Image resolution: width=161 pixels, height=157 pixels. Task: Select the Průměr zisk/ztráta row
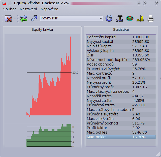[x=121, y=114]
